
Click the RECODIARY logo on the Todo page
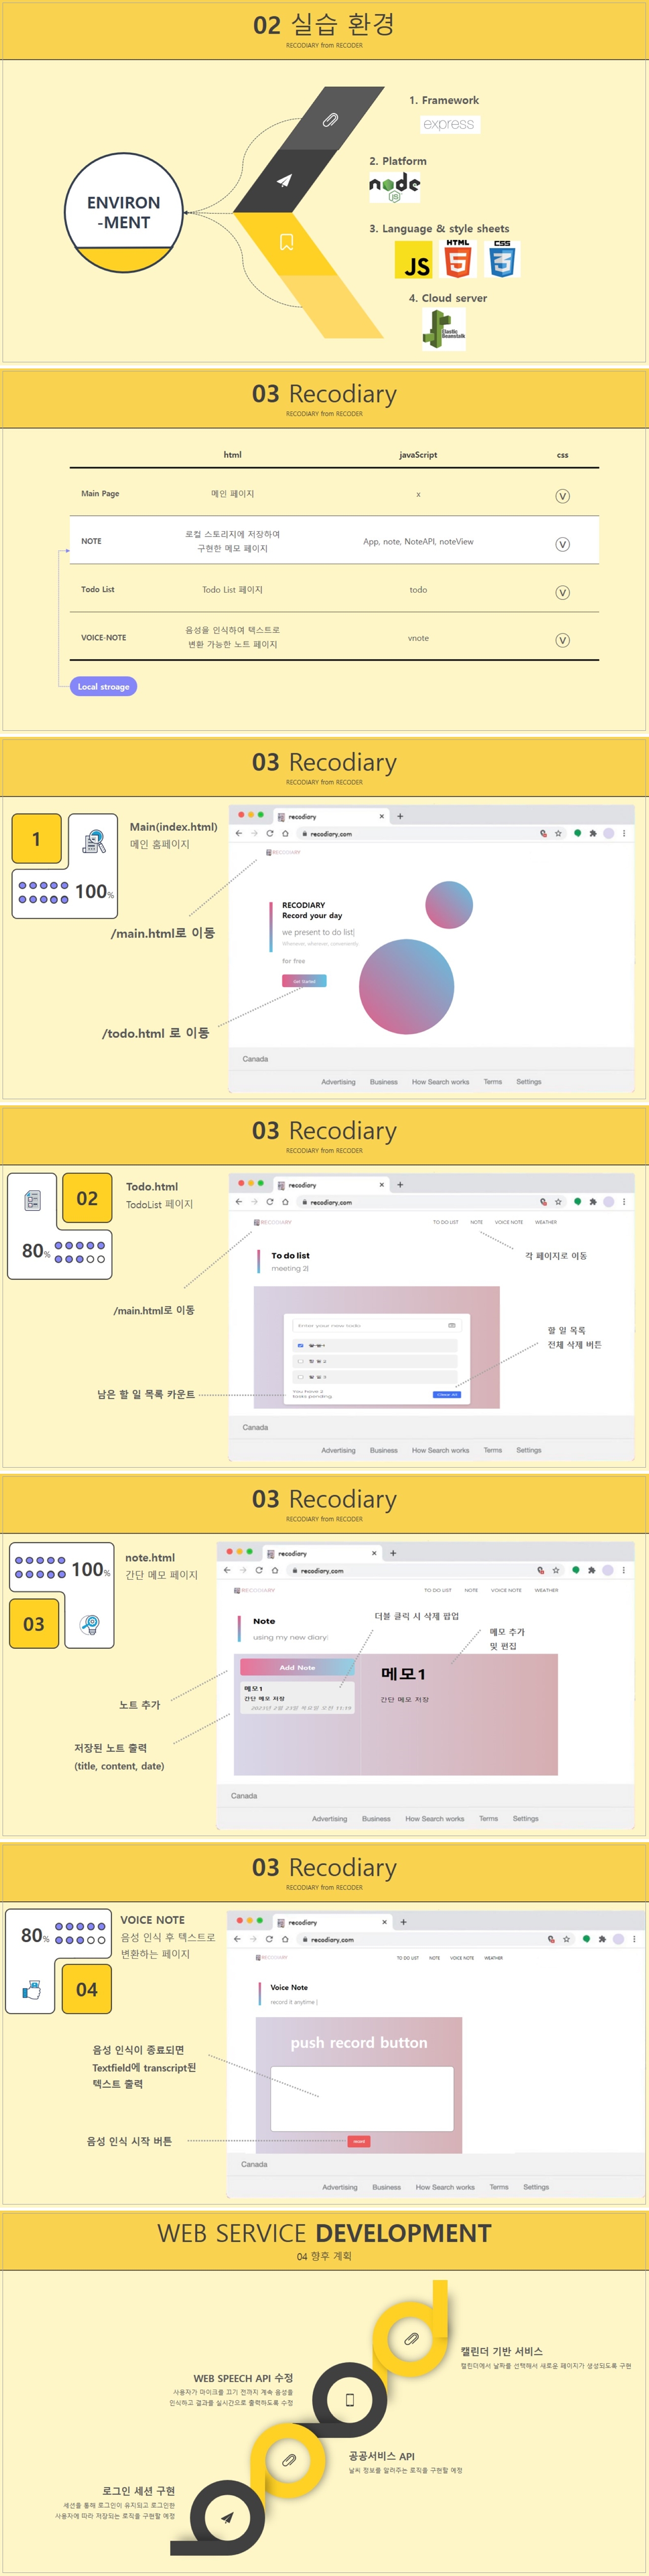273,1222
